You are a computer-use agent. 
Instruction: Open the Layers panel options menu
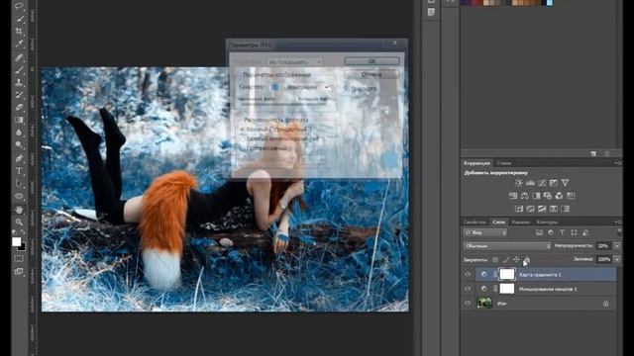click(x=618, y=222)
